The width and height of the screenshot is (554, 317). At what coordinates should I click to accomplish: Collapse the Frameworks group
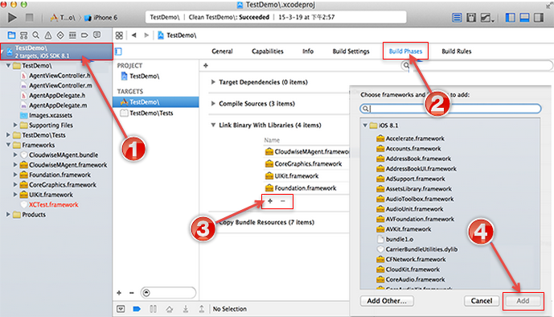[x=8, y=145]
